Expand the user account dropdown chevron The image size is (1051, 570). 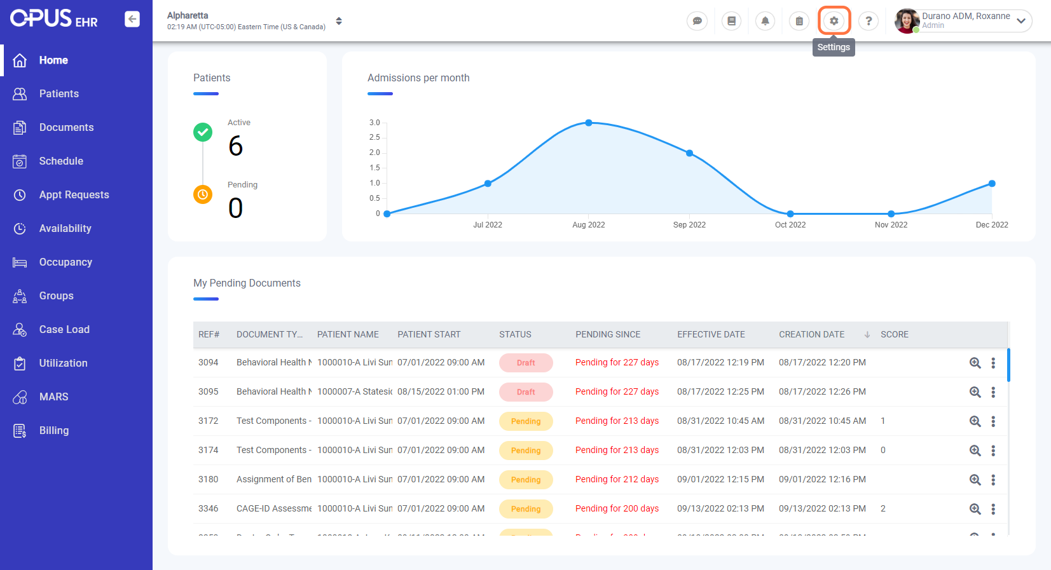(x=1021, y=21)
